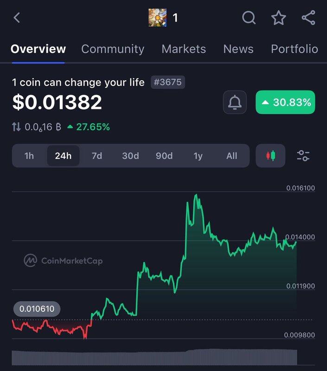Viewport: 327px width, 371px height.
Task: Tap the share icon
Action: click(x=308, y=18)
